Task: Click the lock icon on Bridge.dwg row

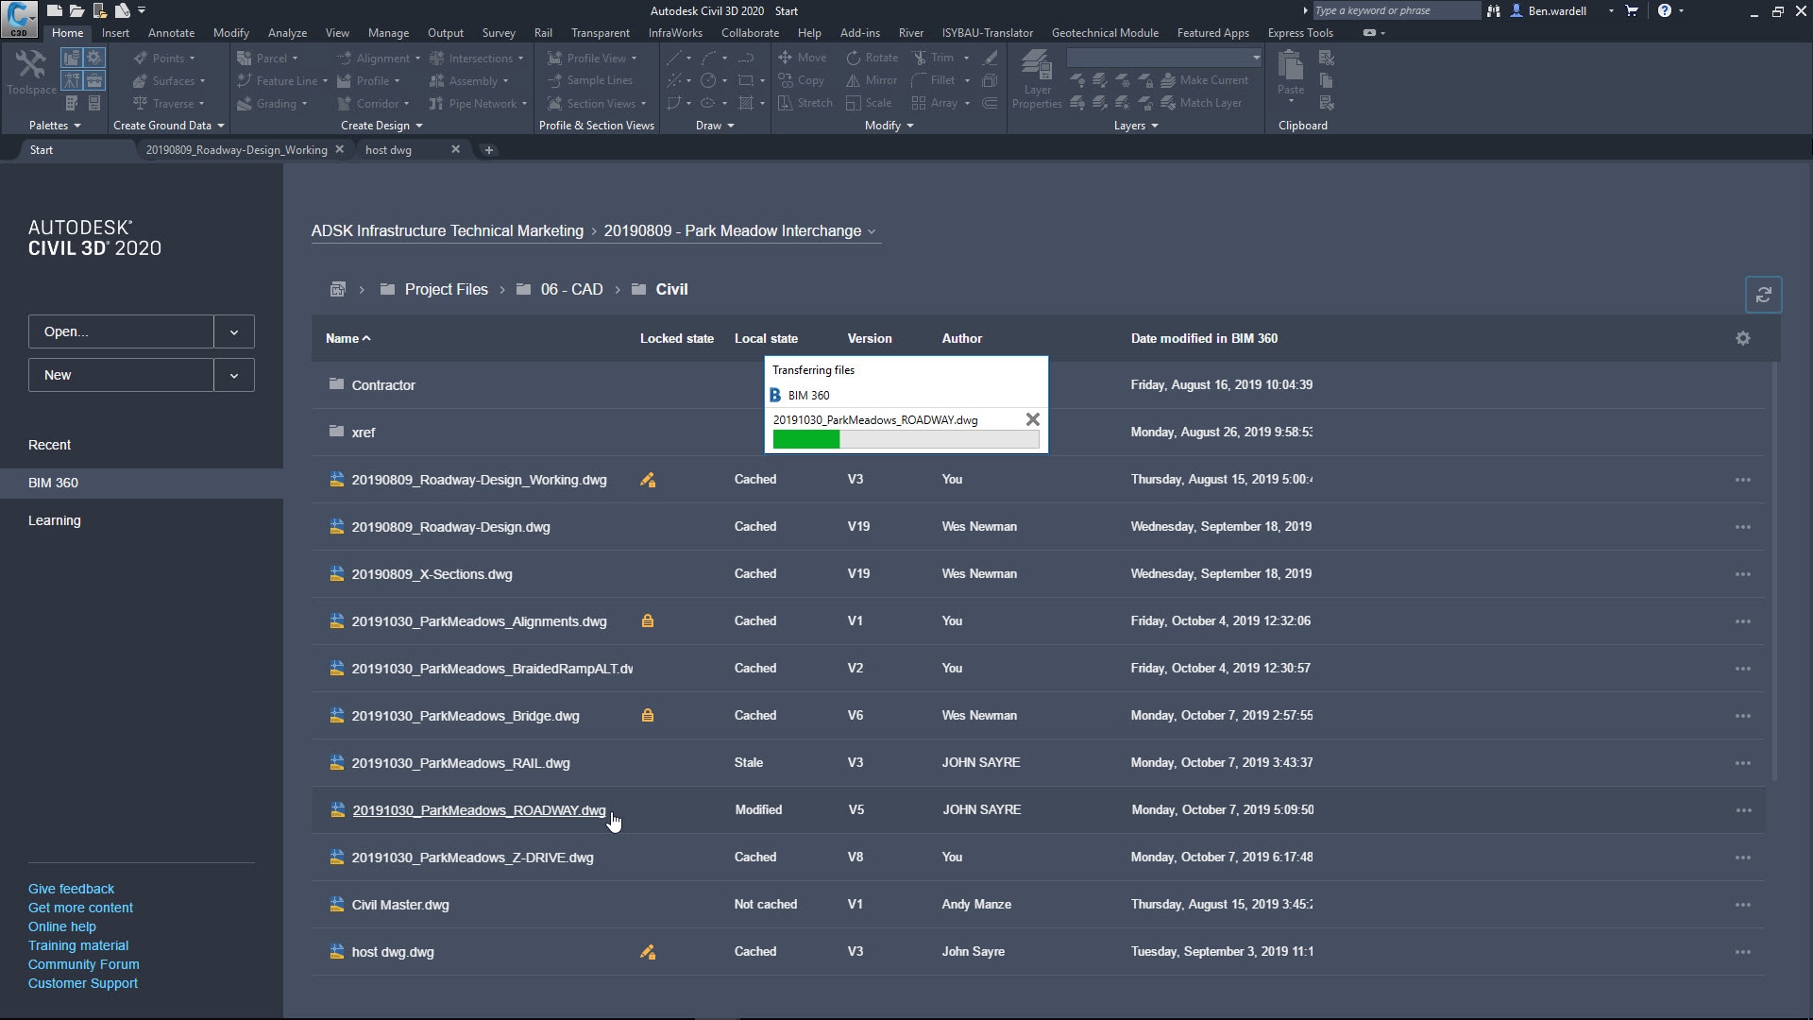Action: pos(648,716)
